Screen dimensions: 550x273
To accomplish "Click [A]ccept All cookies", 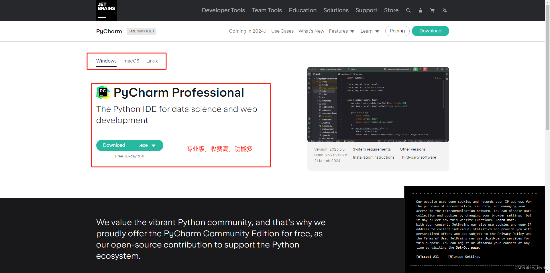I will click(x=427, y=257).
